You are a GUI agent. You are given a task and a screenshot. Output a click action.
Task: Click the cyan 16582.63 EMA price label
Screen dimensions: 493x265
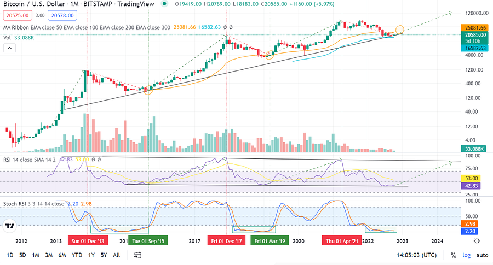475,48
